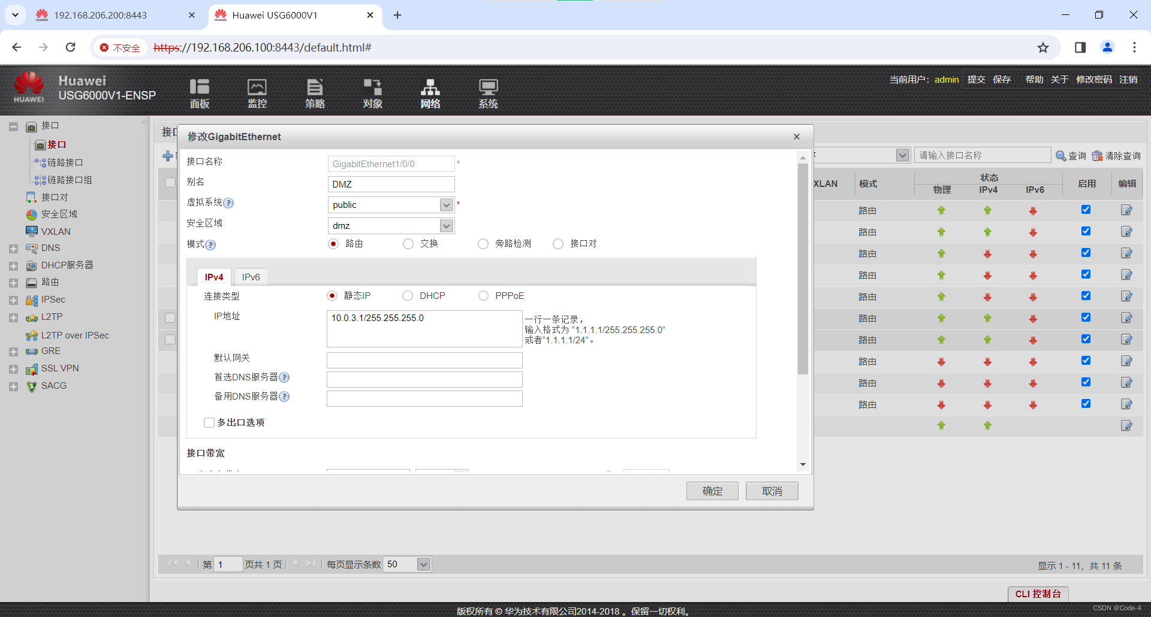This screenshot has width=1151, height=617.
Task: Toggle 启用 checkbox in first table row
Action: (x=1086, y=210)
